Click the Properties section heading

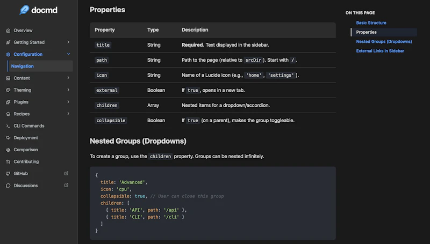[107, 10]
